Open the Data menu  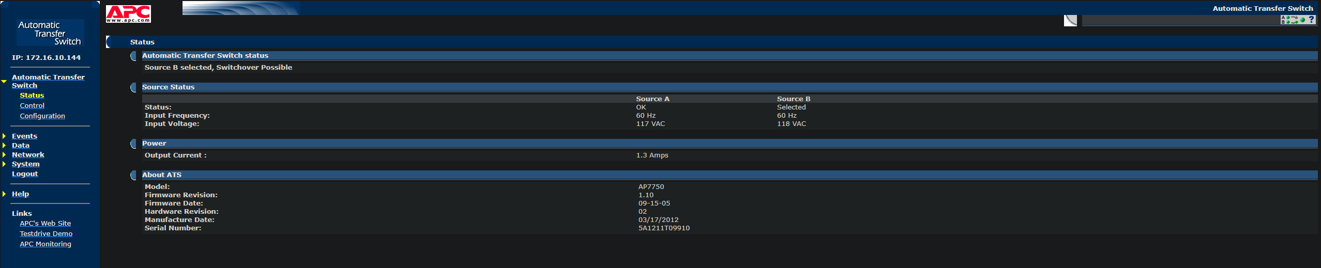click(21, 146)
